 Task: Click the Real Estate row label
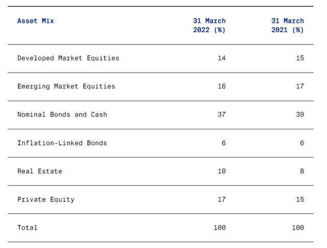[x=39, y=171]
